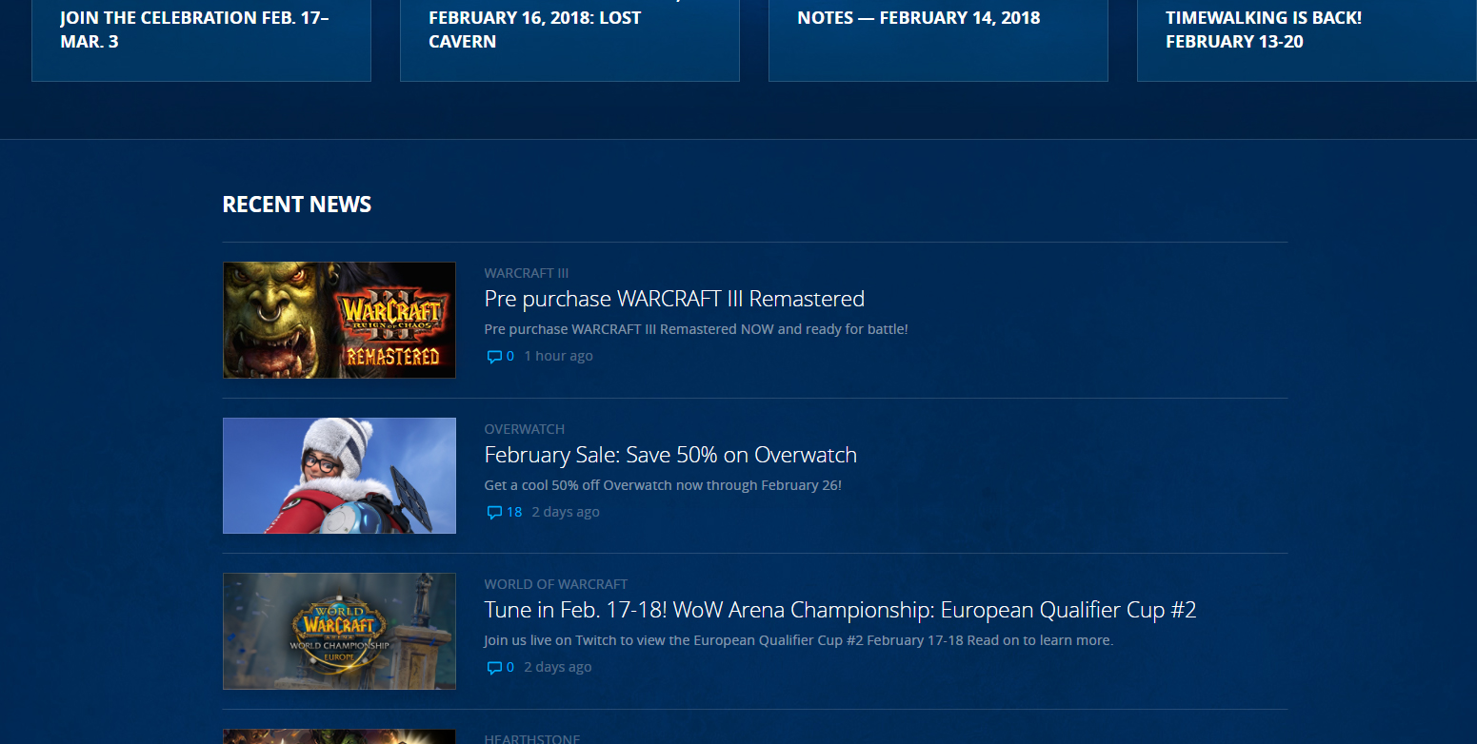
Task: Click '2 days ago' on the Overwatch sale article
Action: [x=566, y=512]
